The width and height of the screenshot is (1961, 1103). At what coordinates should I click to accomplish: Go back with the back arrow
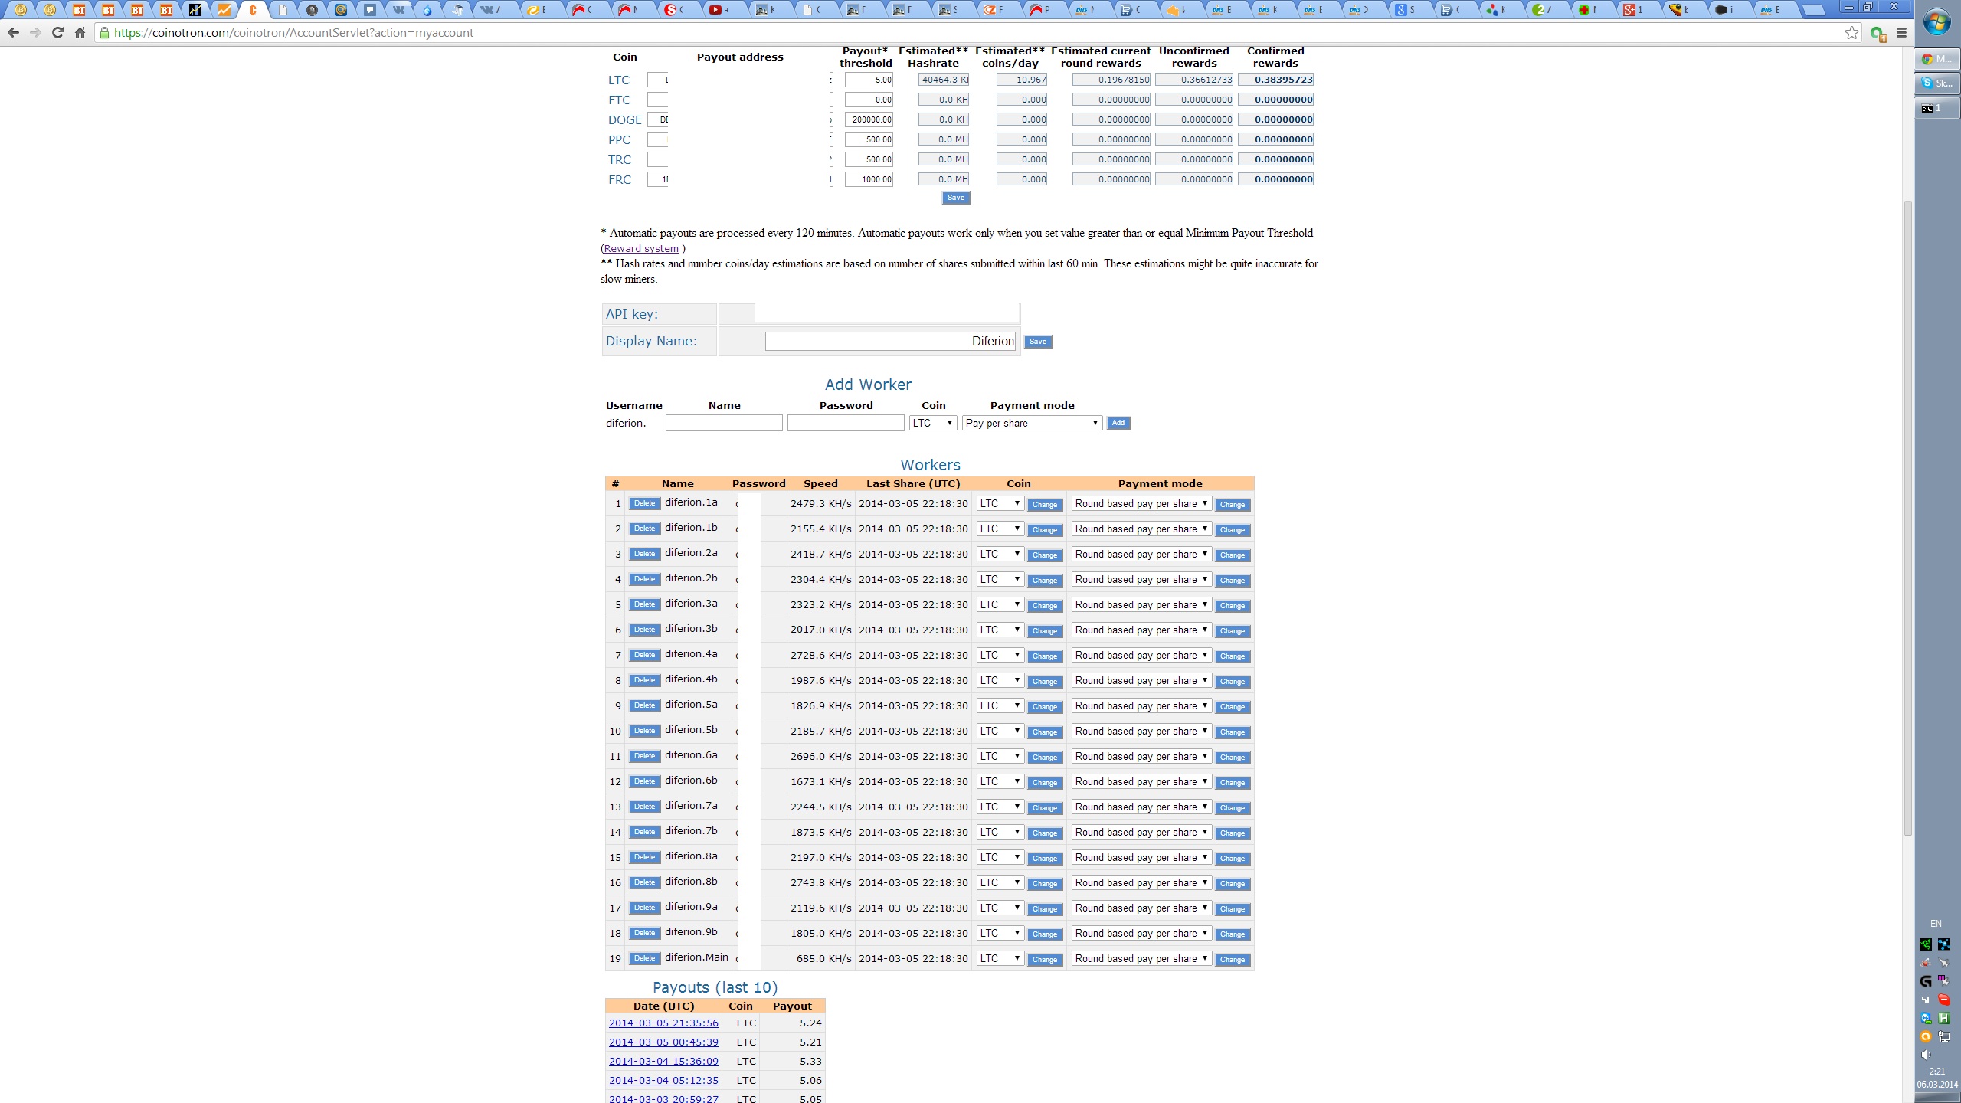coord(13,33)
